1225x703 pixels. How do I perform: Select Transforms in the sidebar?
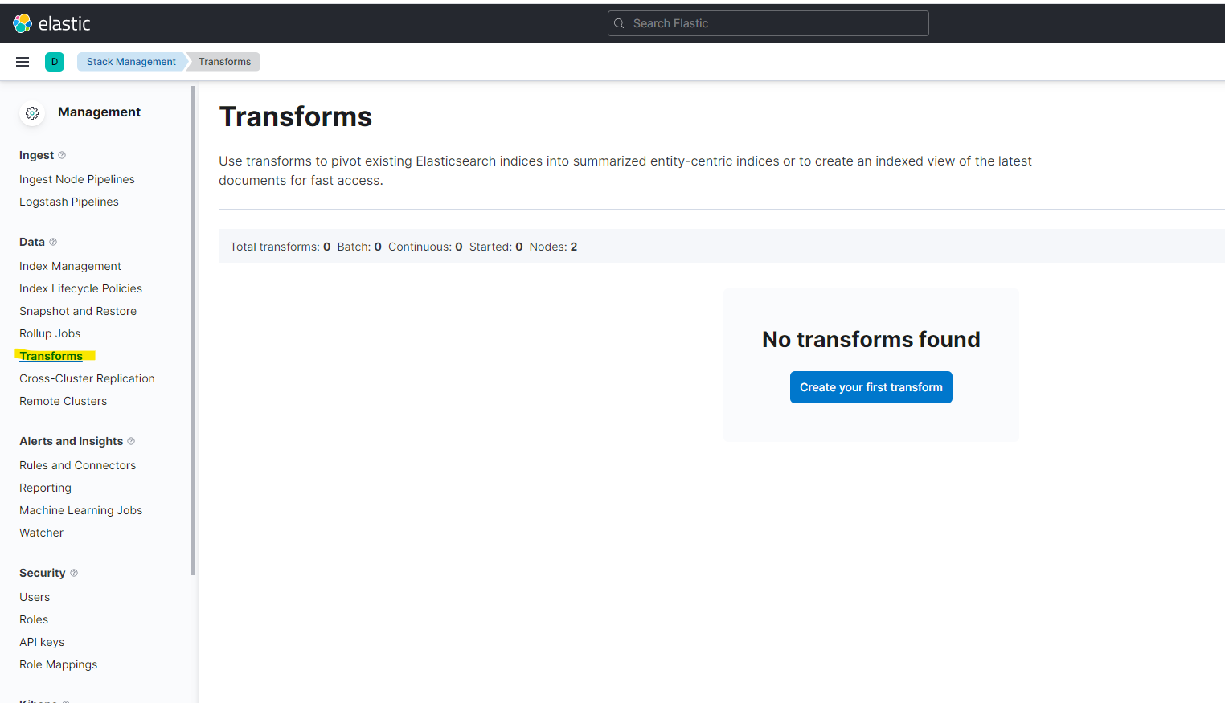[51, 356]
